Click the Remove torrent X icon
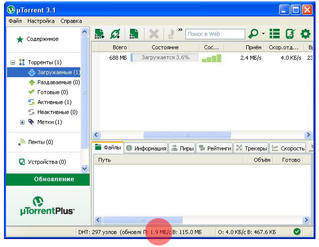 [154, 34]
